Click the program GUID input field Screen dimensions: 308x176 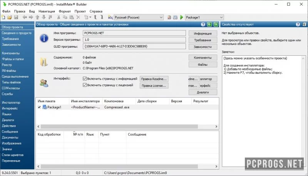pyautogui.click(x=134, y=46)
